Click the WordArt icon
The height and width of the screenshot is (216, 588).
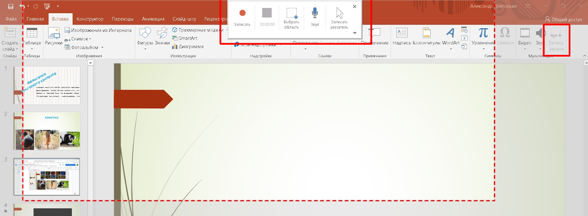coord(451,34)
